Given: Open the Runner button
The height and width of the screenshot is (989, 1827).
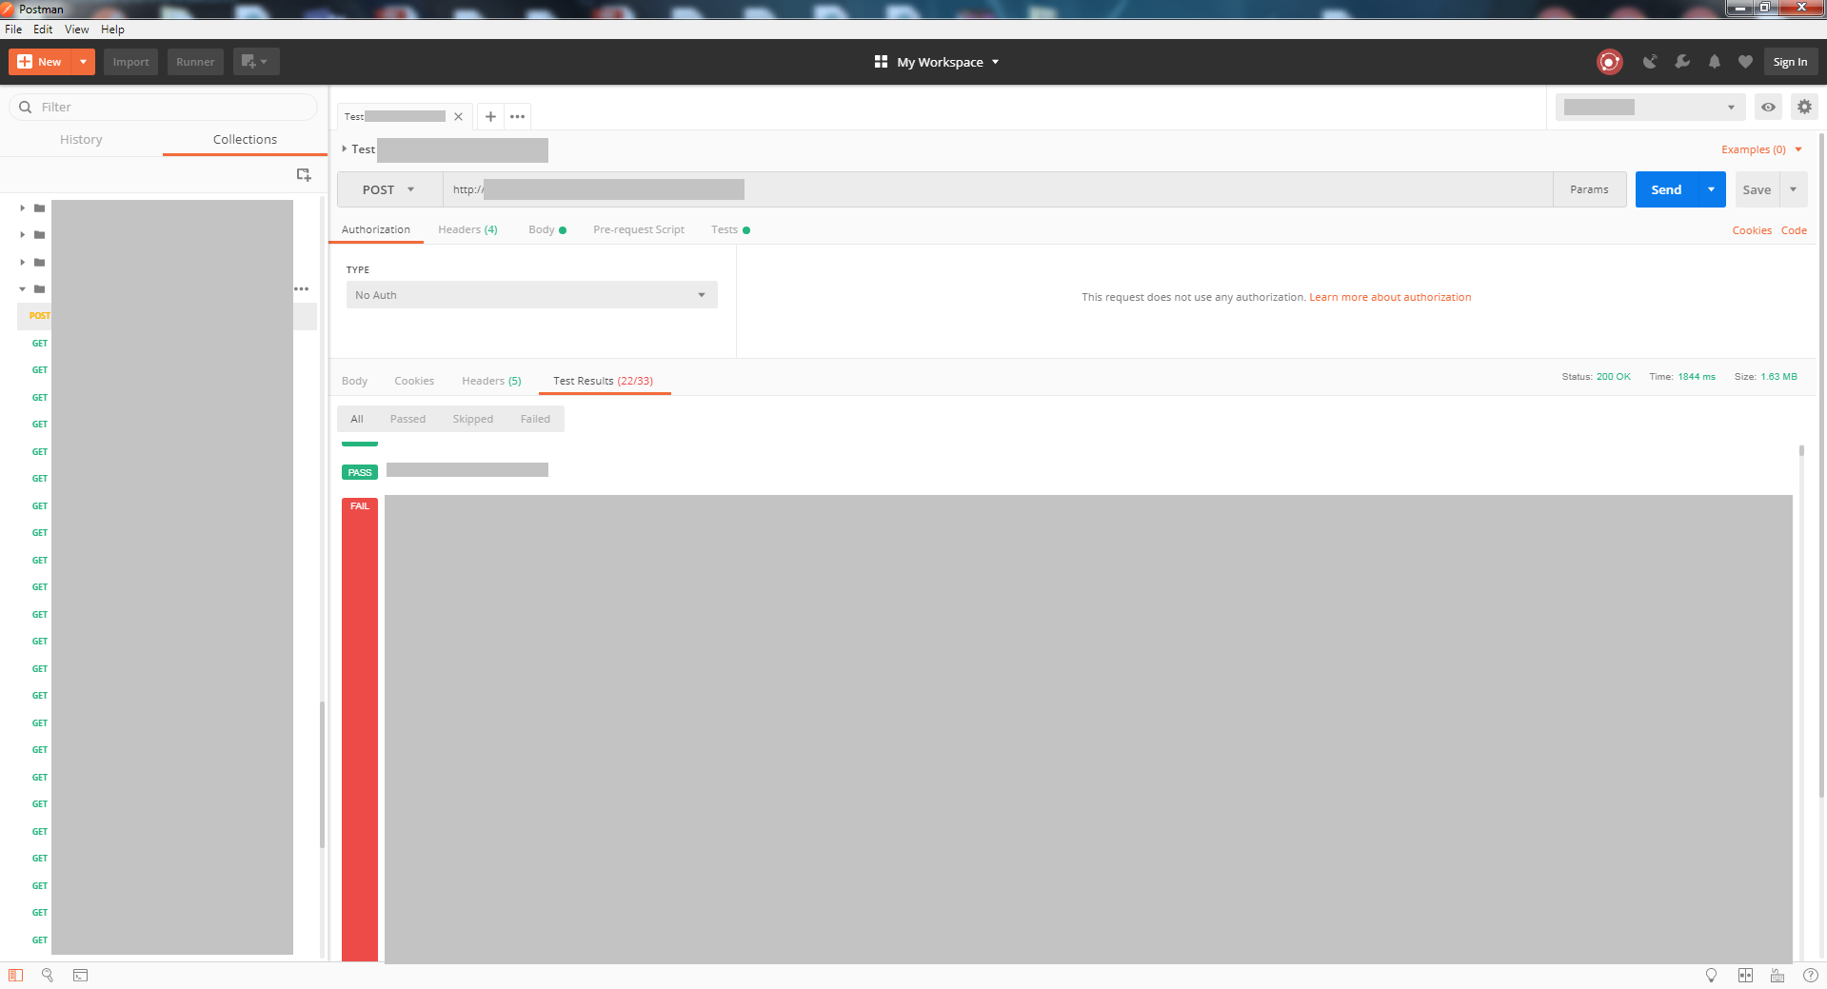Looking at the screenshot, I should (x=195, y=62).
